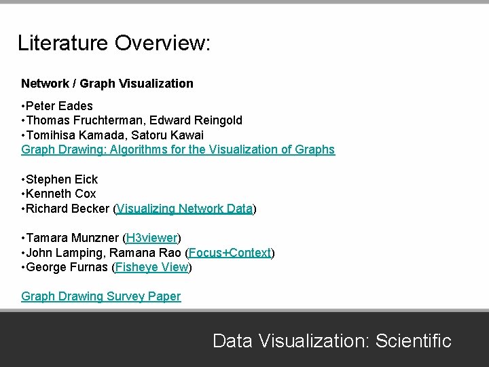Follow the H3viewer hyperlink

tap(151, 238)
